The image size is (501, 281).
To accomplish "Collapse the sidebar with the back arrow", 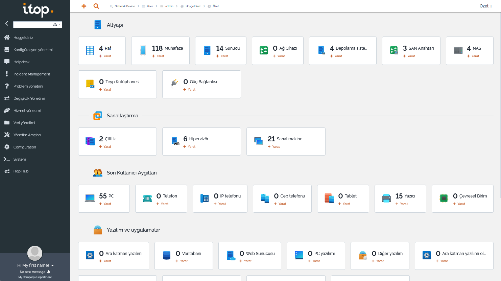I will coord(7,23).
